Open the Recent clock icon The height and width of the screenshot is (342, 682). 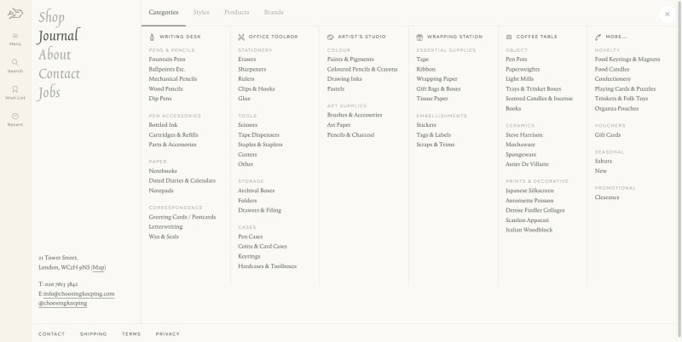(15, 116)
